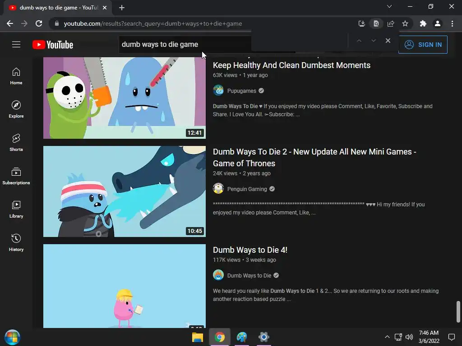Viewport: 462px width, 346px height.
Task: Click the '117K views' text
Action: (x=226, y=260)
